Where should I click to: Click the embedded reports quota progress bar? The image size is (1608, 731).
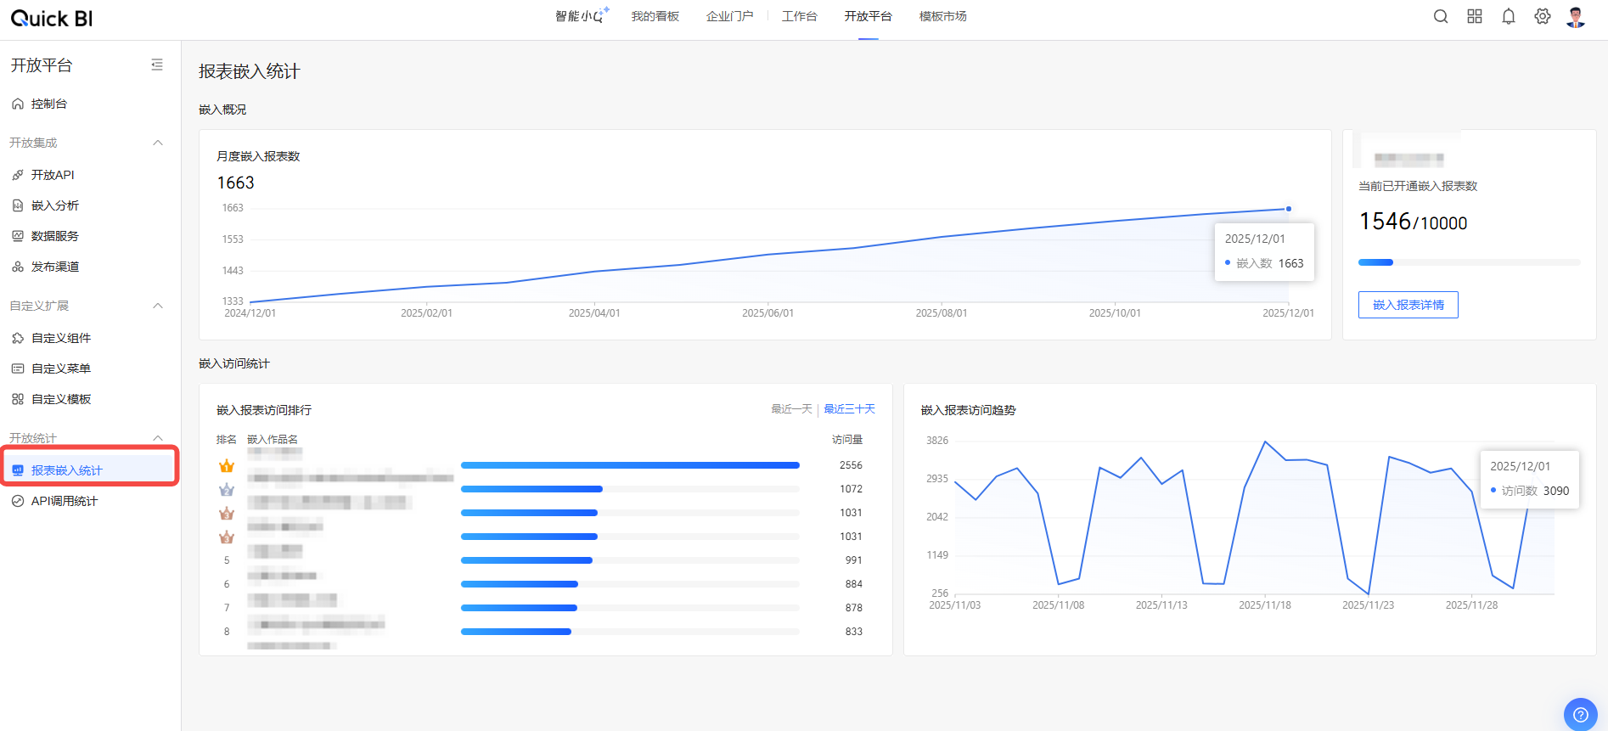click(1469, 262)
